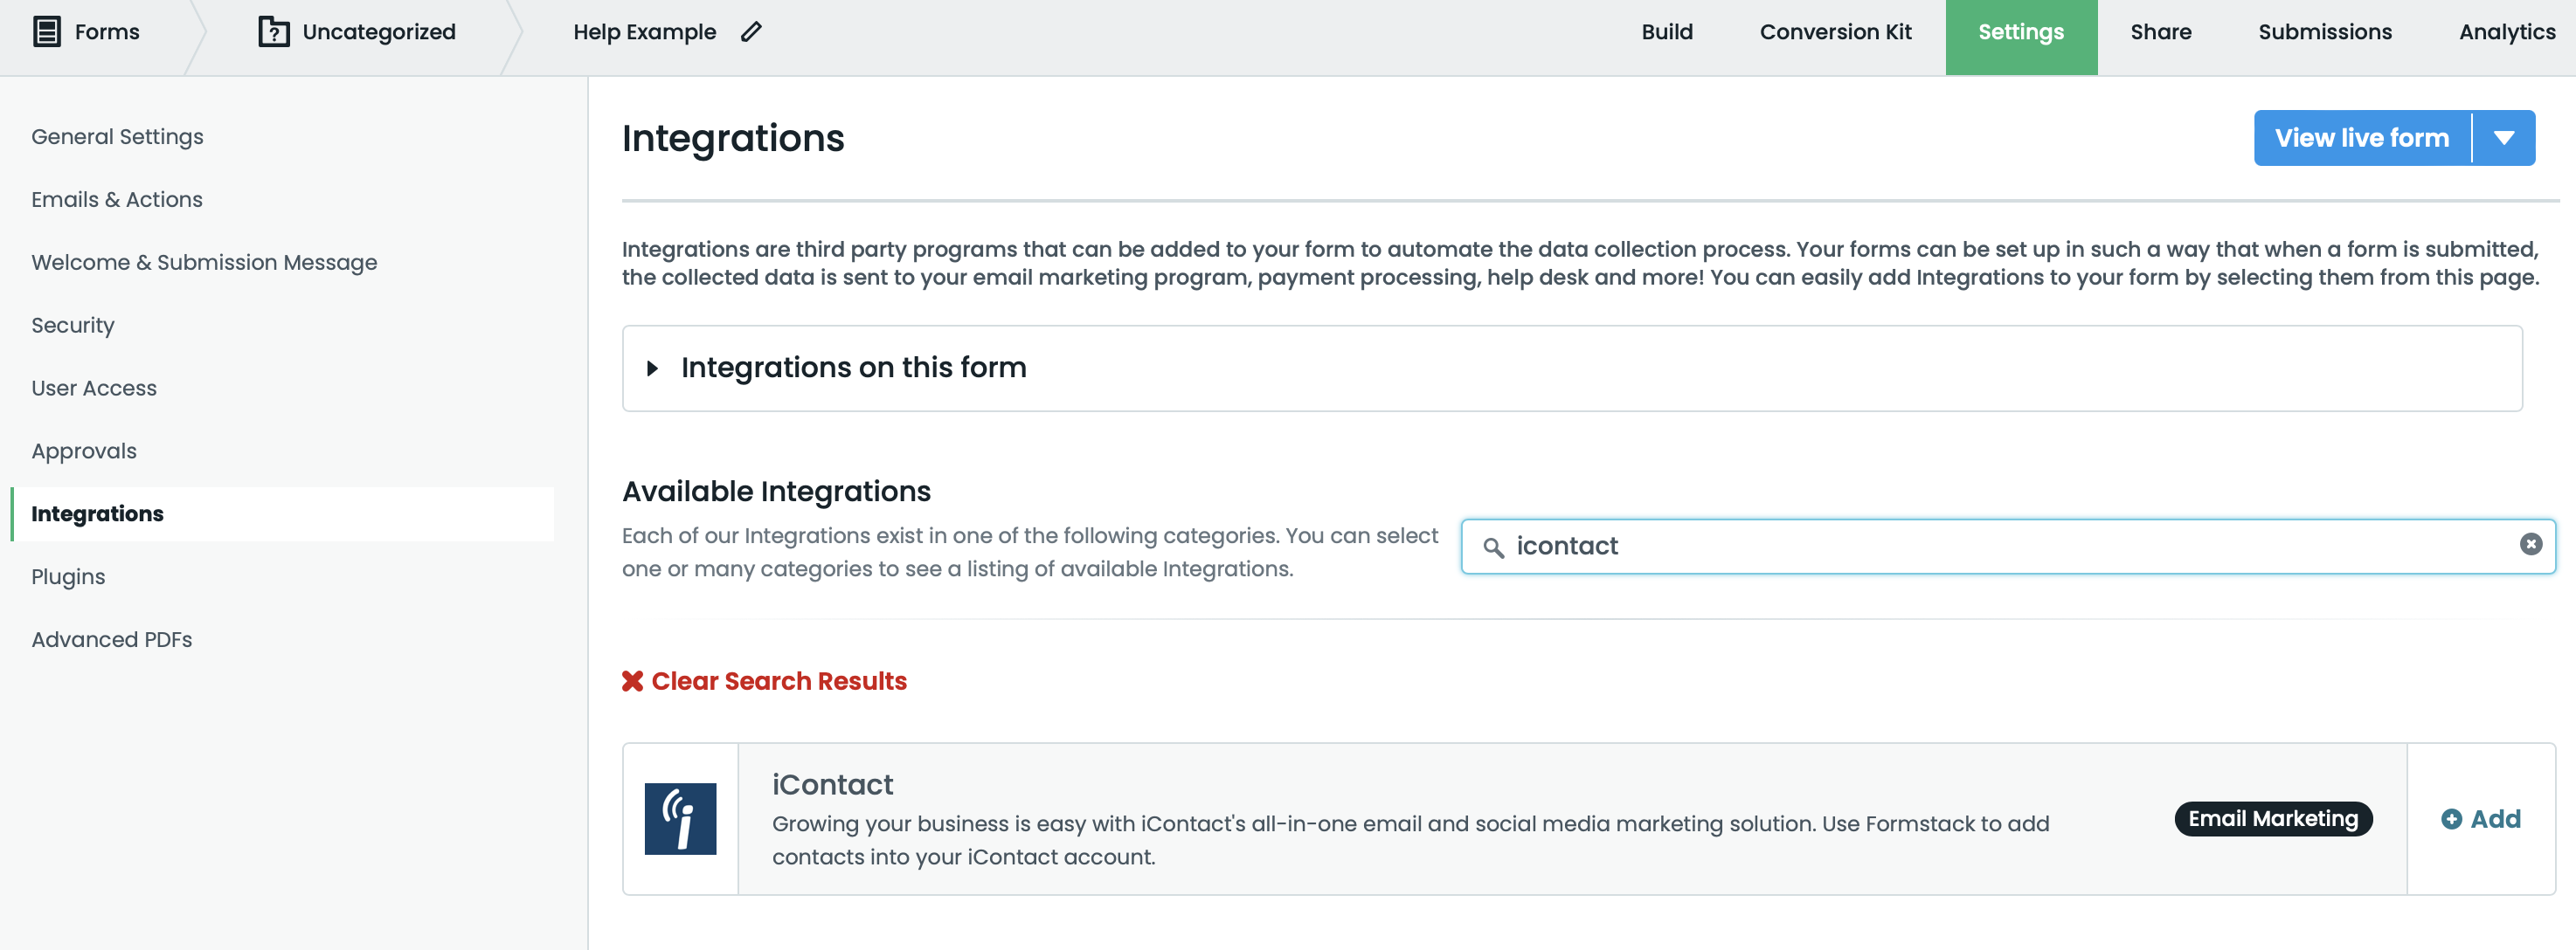Open the Conversion Kit tab
Viewport: 2576px width, 950px height.
[x=1835, y=32]
